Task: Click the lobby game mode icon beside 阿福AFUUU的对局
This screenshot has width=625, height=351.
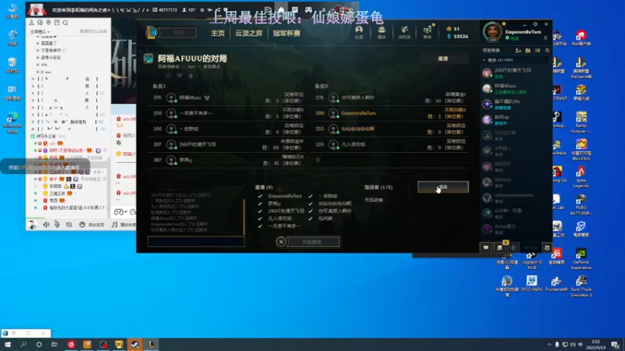Action: [148, 59]
